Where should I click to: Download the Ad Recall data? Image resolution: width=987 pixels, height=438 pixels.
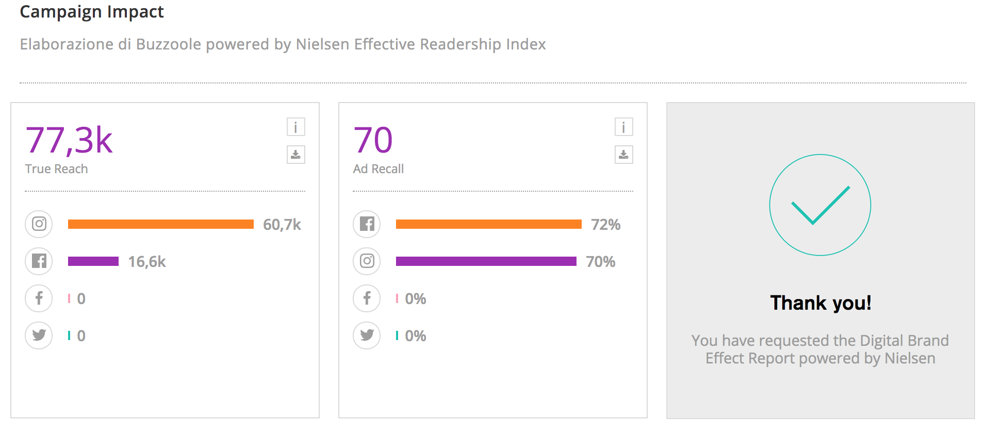click(x=623, y=155)
